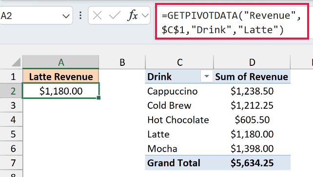Select the $5,634.25 grand total cell

tap(252, 163)
